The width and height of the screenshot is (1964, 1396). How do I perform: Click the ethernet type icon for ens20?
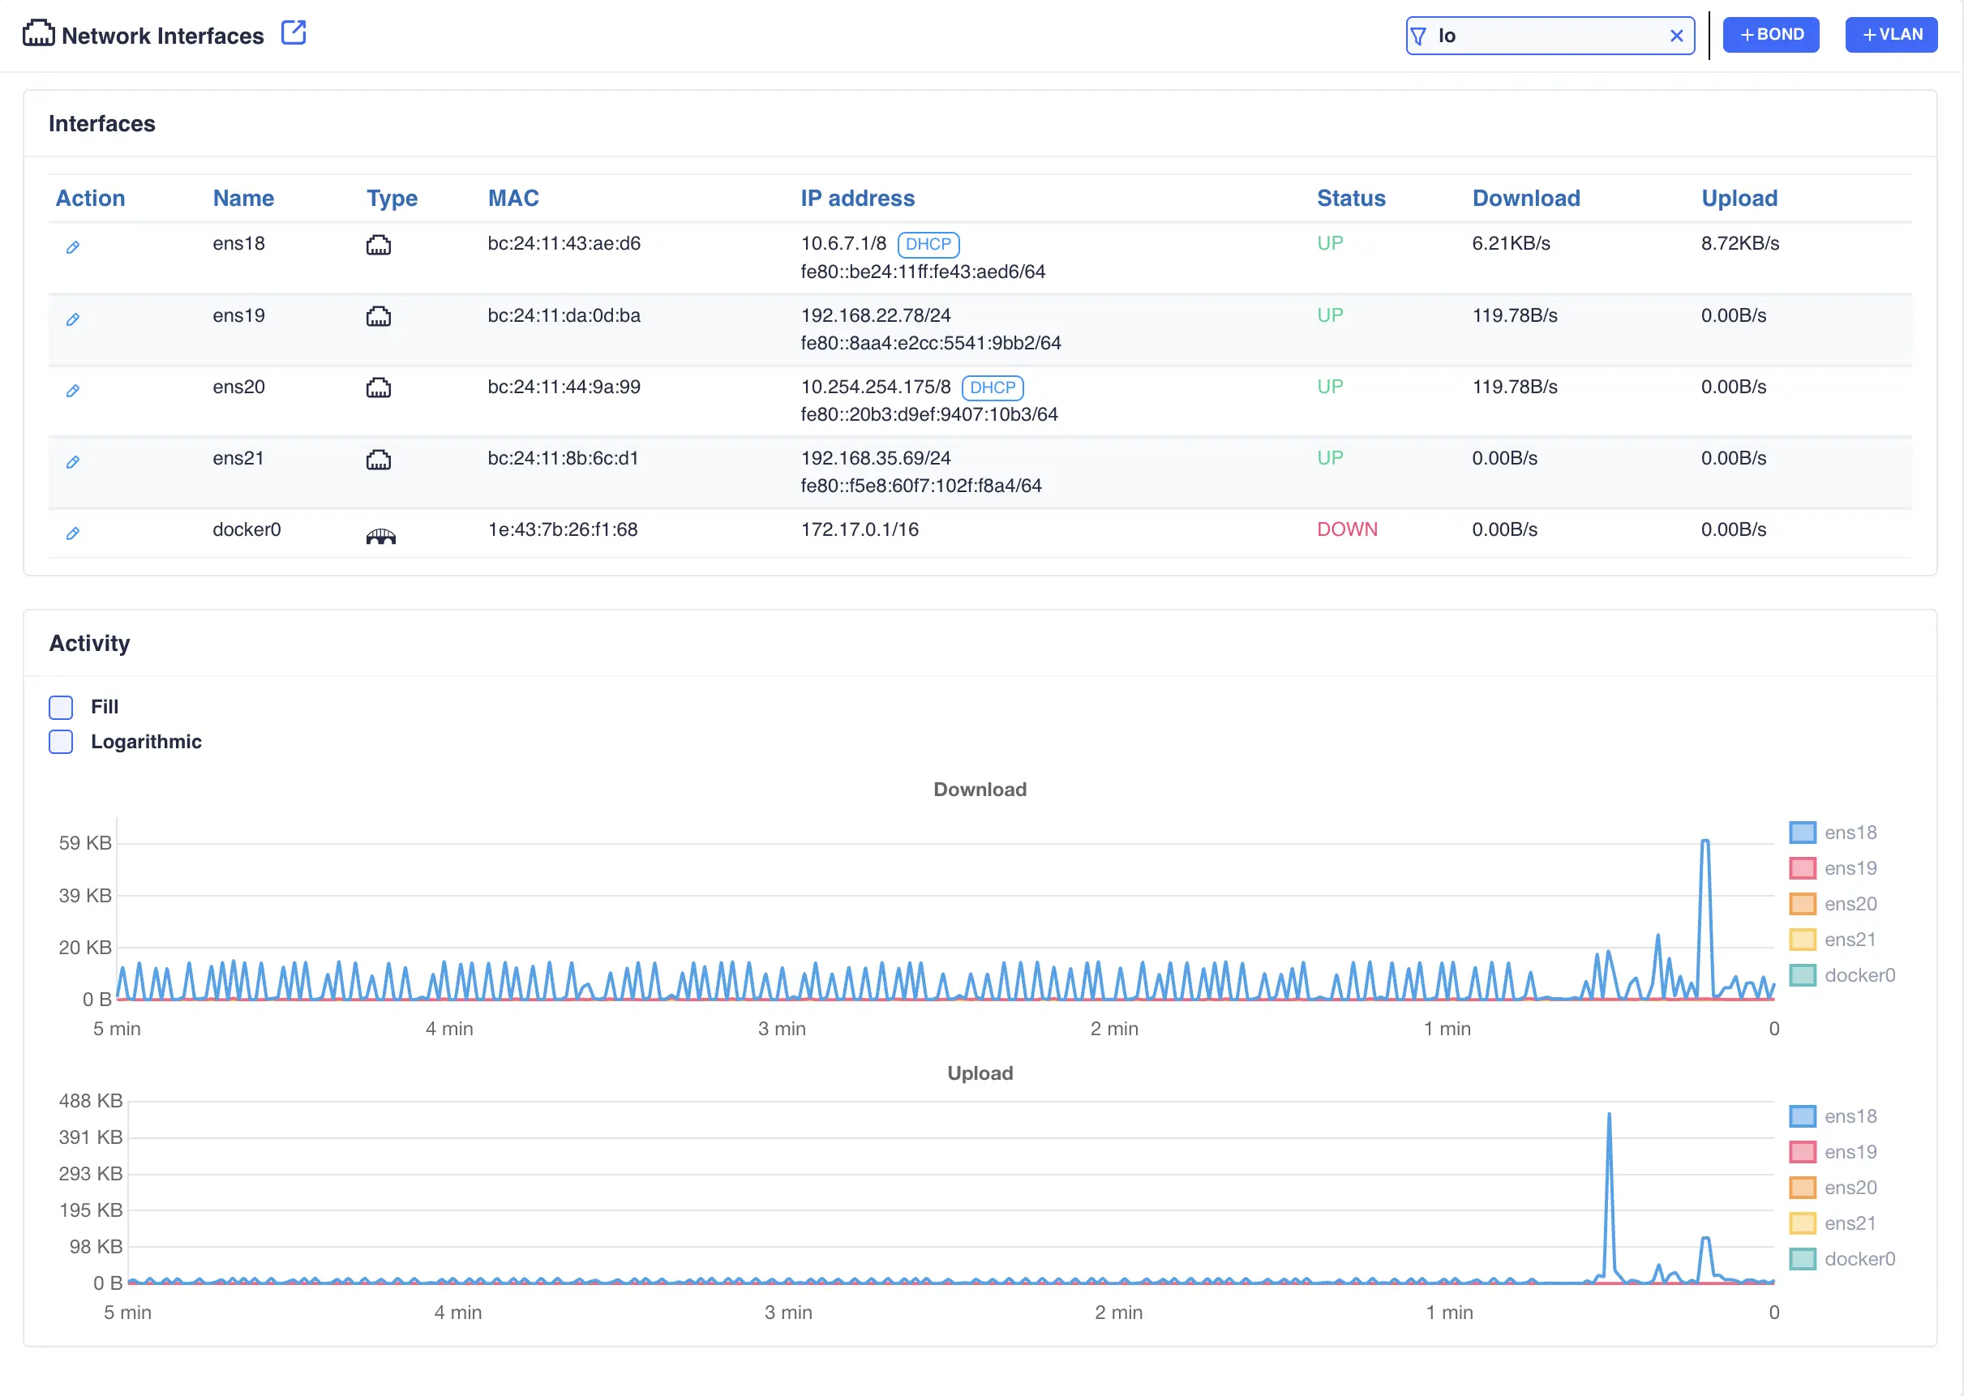click(379, 388)
